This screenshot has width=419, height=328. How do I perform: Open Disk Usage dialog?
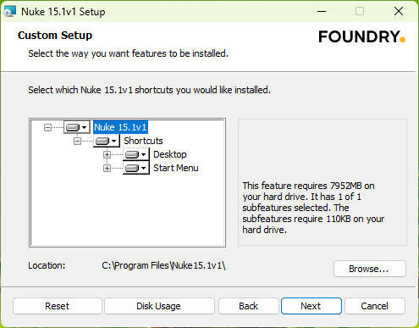tap(159, 306)
